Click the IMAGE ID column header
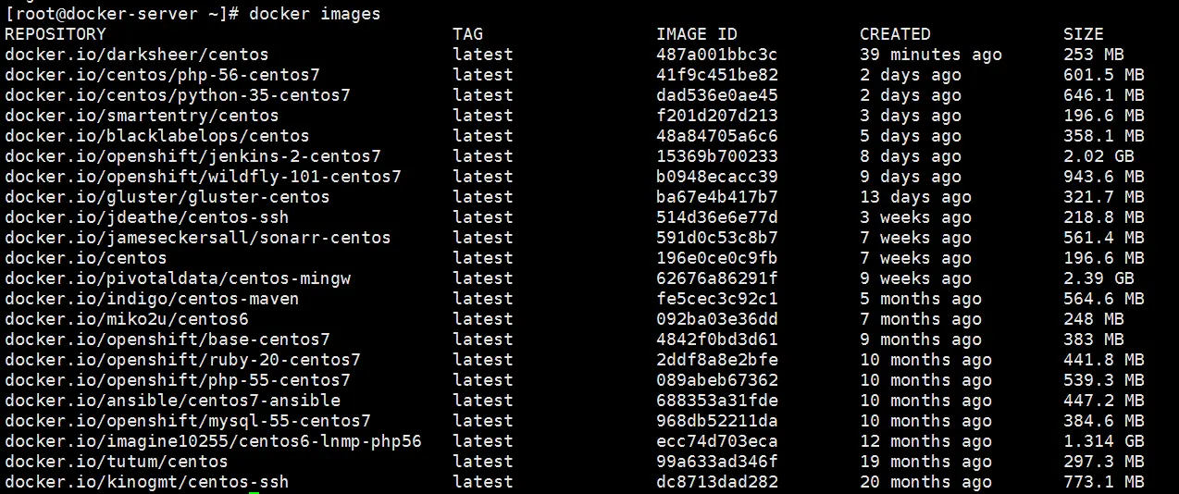 click(x=697, y=34)
